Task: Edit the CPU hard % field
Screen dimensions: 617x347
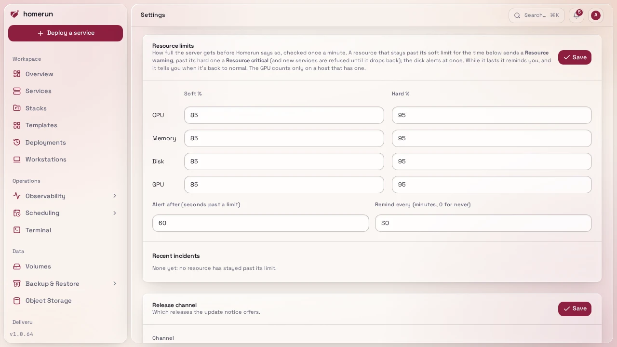Action: coord(492,115)
